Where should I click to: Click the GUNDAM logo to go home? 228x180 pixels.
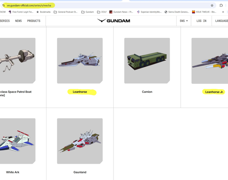(113, 21)
